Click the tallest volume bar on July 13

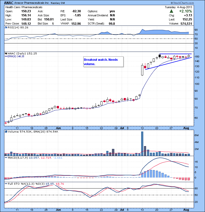click(142, 144)
